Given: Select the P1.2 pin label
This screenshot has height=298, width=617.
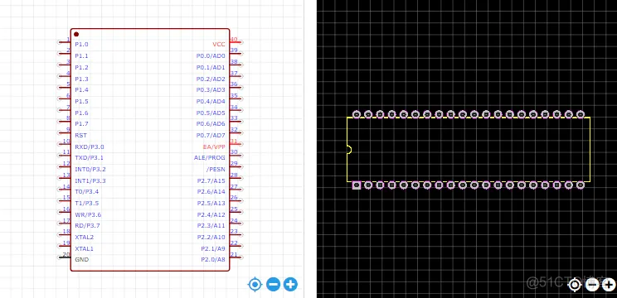Looking at the screenshot, I should click(81, 68).
